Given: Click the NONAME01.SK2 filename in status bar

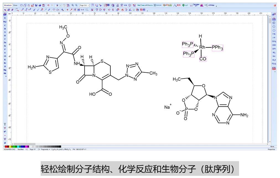Looking at the screenshot, I should click(x=9, y=149).
